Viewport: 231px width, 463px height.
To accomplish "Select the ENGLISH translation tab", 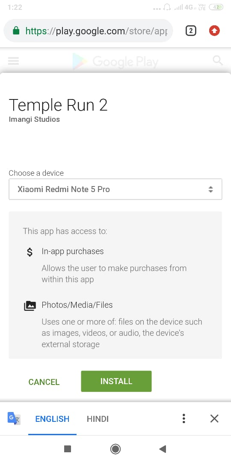I will (x=53, y=419).
